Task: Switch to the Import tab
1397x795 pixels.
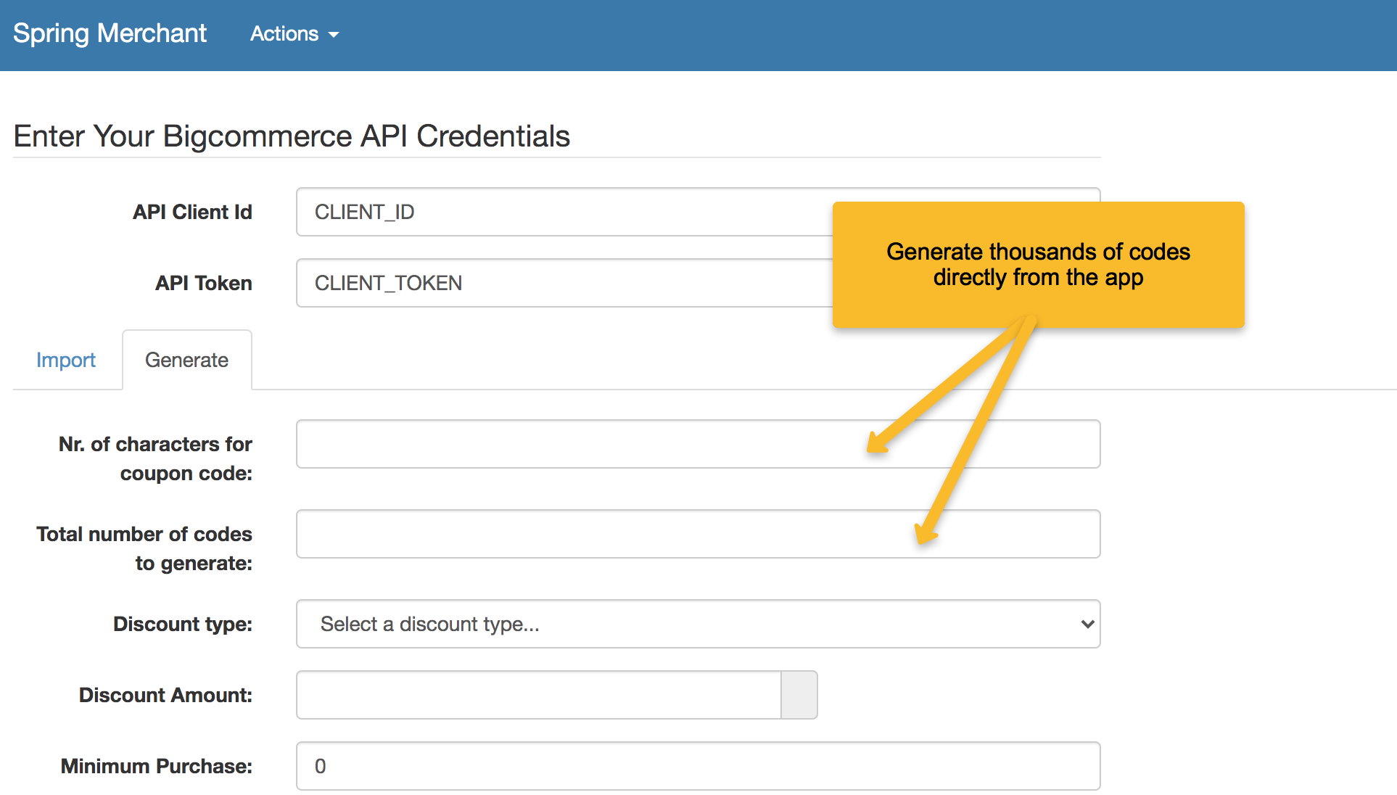Action: 66,360
